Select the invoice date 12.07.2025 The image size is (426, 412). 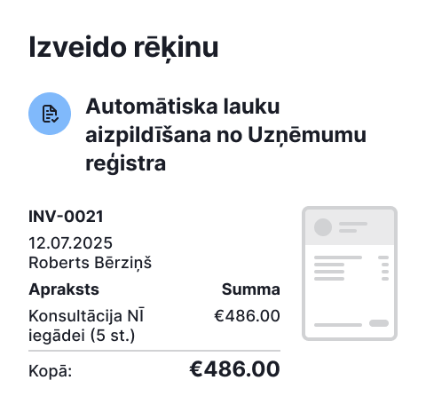(70, 243)
